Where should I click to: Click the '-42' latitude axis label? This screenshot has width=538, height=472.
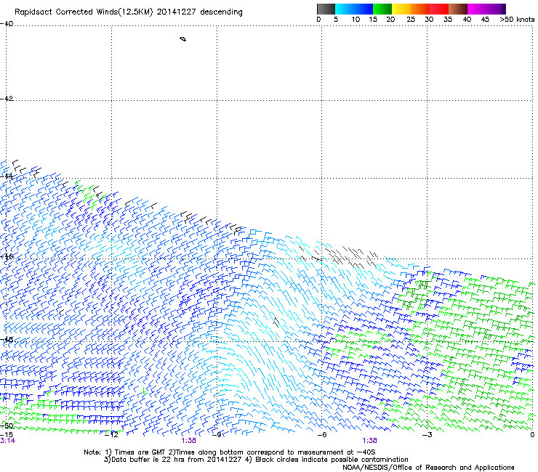[x=7, y=98]
